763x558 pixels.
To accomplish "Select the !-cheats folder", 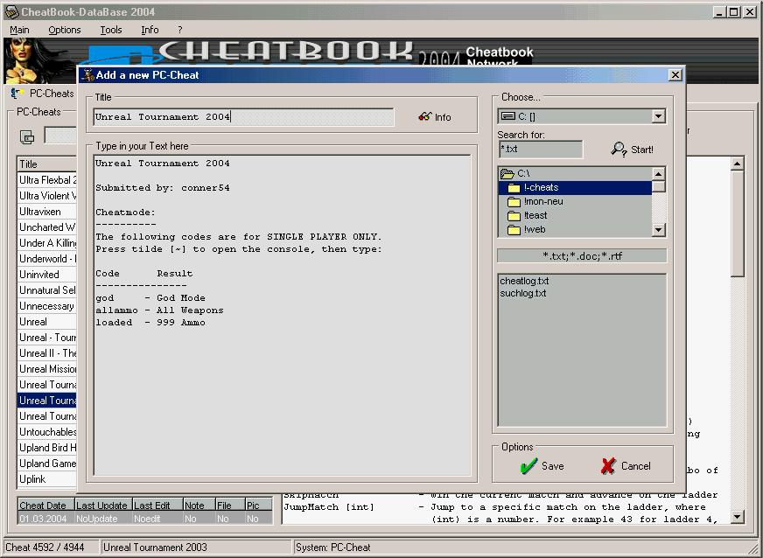I will 541,187.
